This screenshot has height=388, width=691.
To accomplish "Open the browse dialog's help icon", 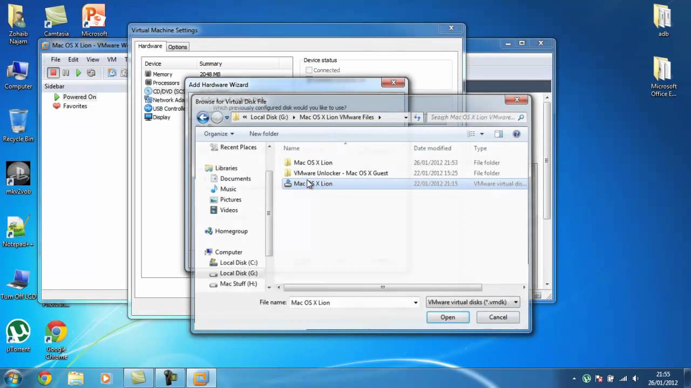I will [x=516, y=134].
